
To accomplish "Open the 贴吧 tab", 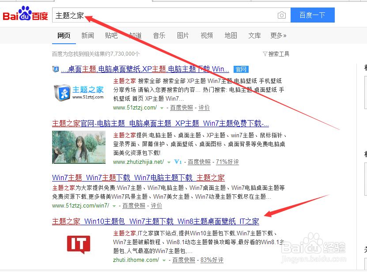I will 111,36.
